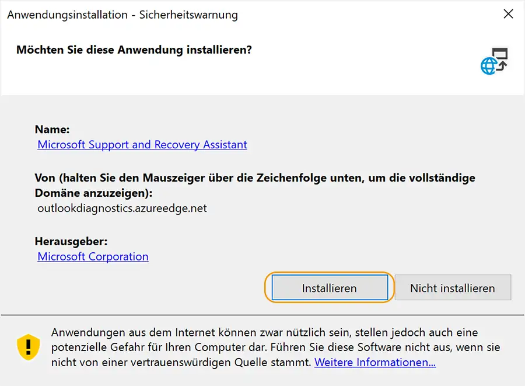Click the Herausgeber: label
525x386 pixels.
point(71,241)
